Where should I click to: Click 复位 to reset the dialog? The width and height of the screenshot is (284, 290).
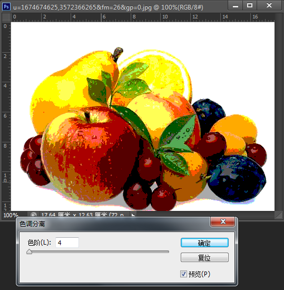coord(204,257)
